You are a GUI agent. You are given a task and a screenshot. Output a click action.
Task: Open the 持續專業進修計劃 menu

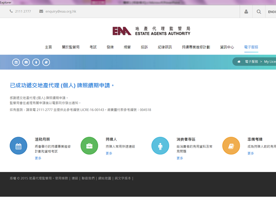pyautogui.click(x=196, y=47)
